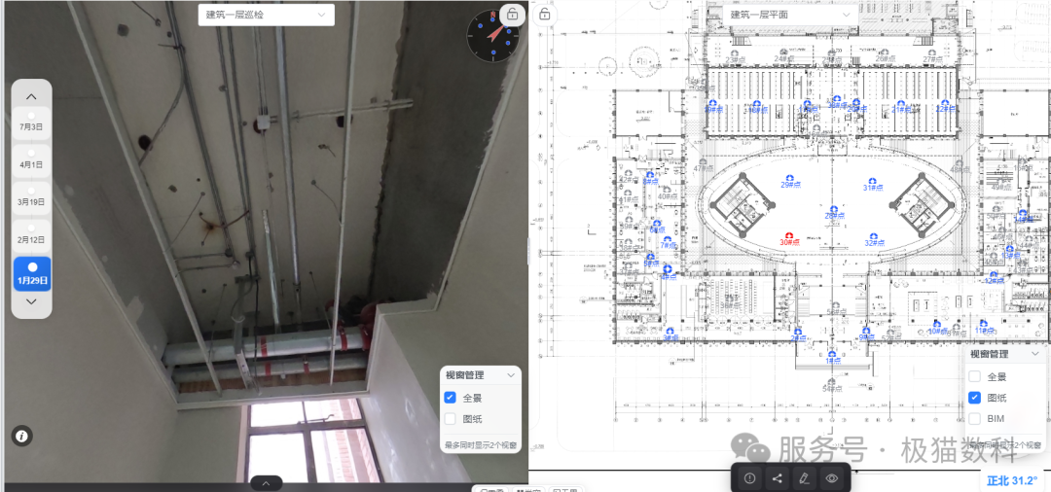The width and height of the screenshot is (1051, 492).
Task: Open the gray 54#点 marker below the entrance
Action: (831, 386)
